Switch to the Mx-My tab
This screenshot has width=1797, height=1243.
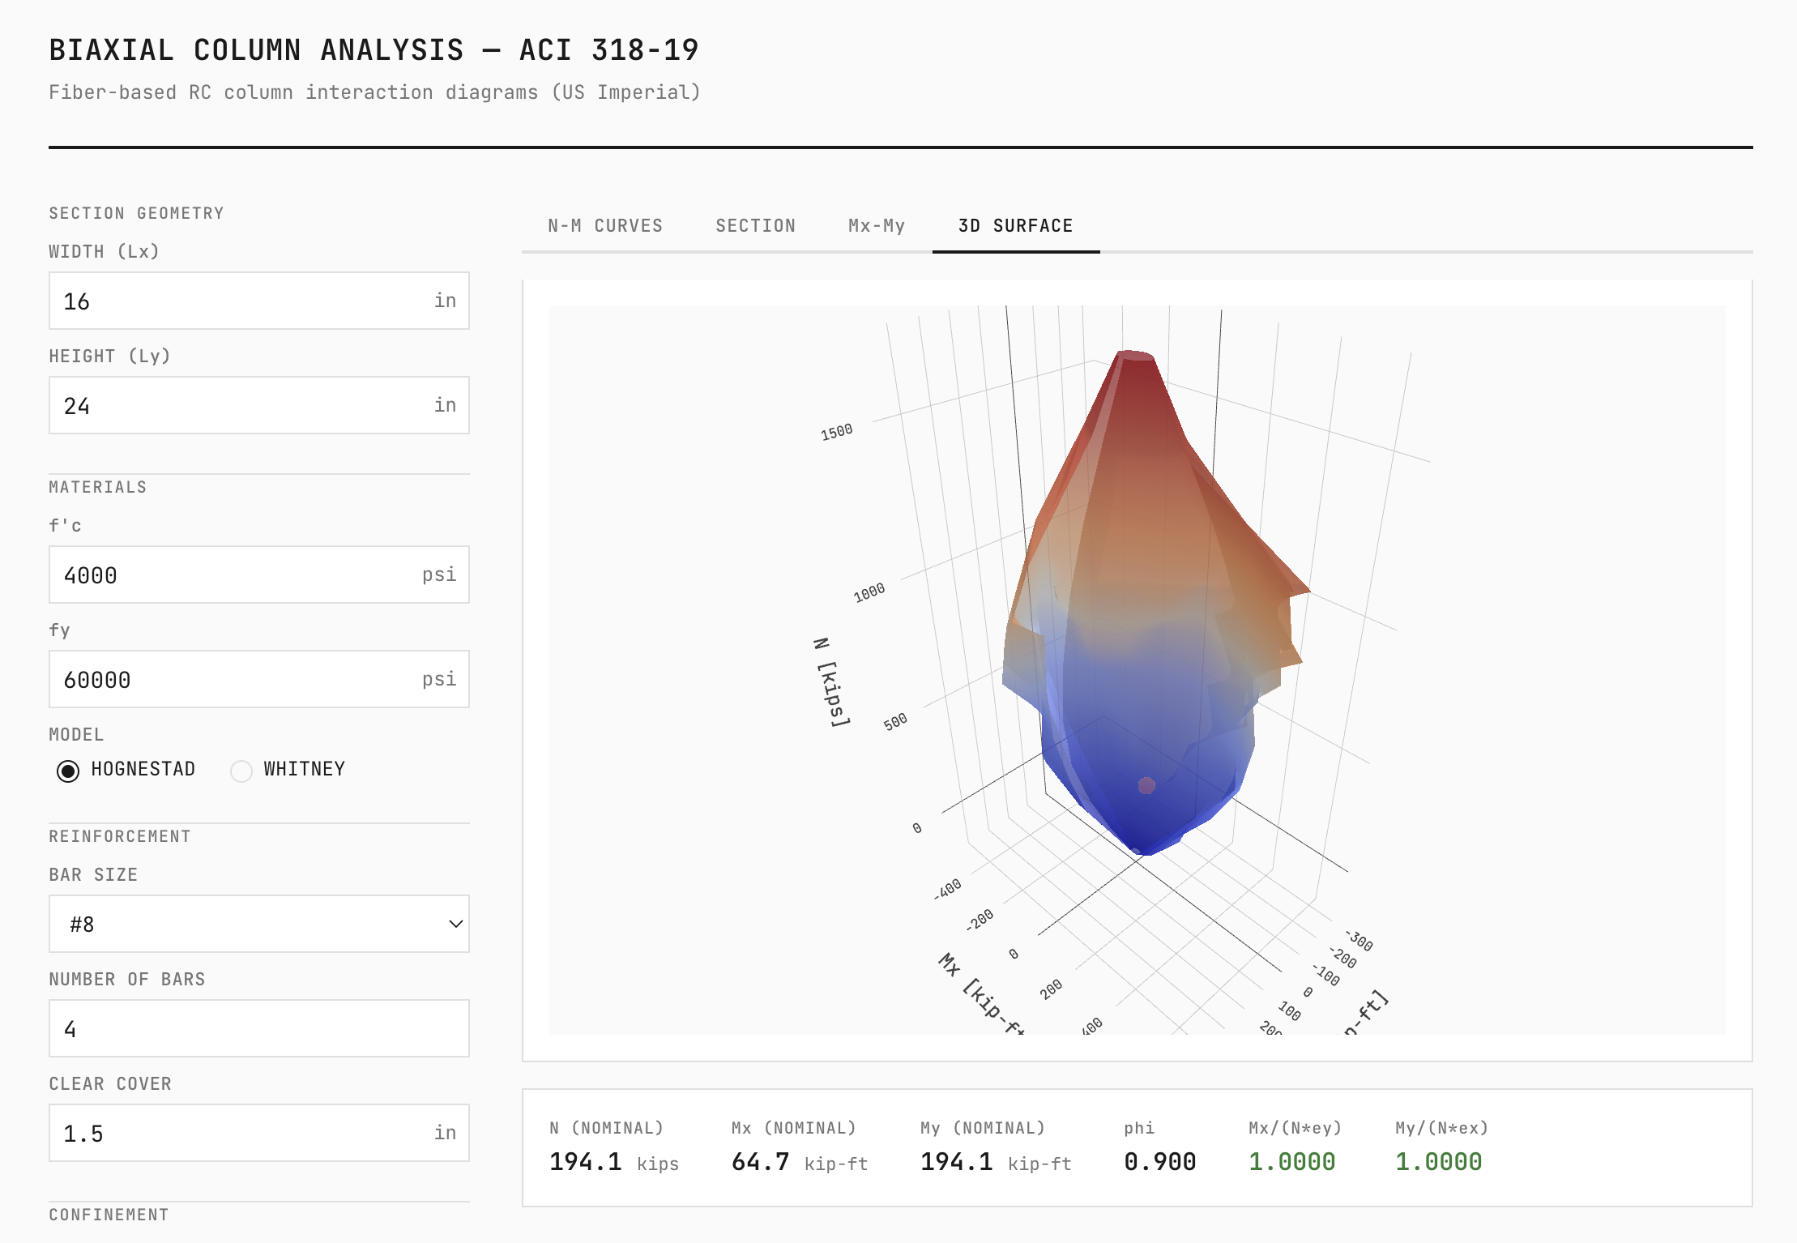(x=876, y=226)
